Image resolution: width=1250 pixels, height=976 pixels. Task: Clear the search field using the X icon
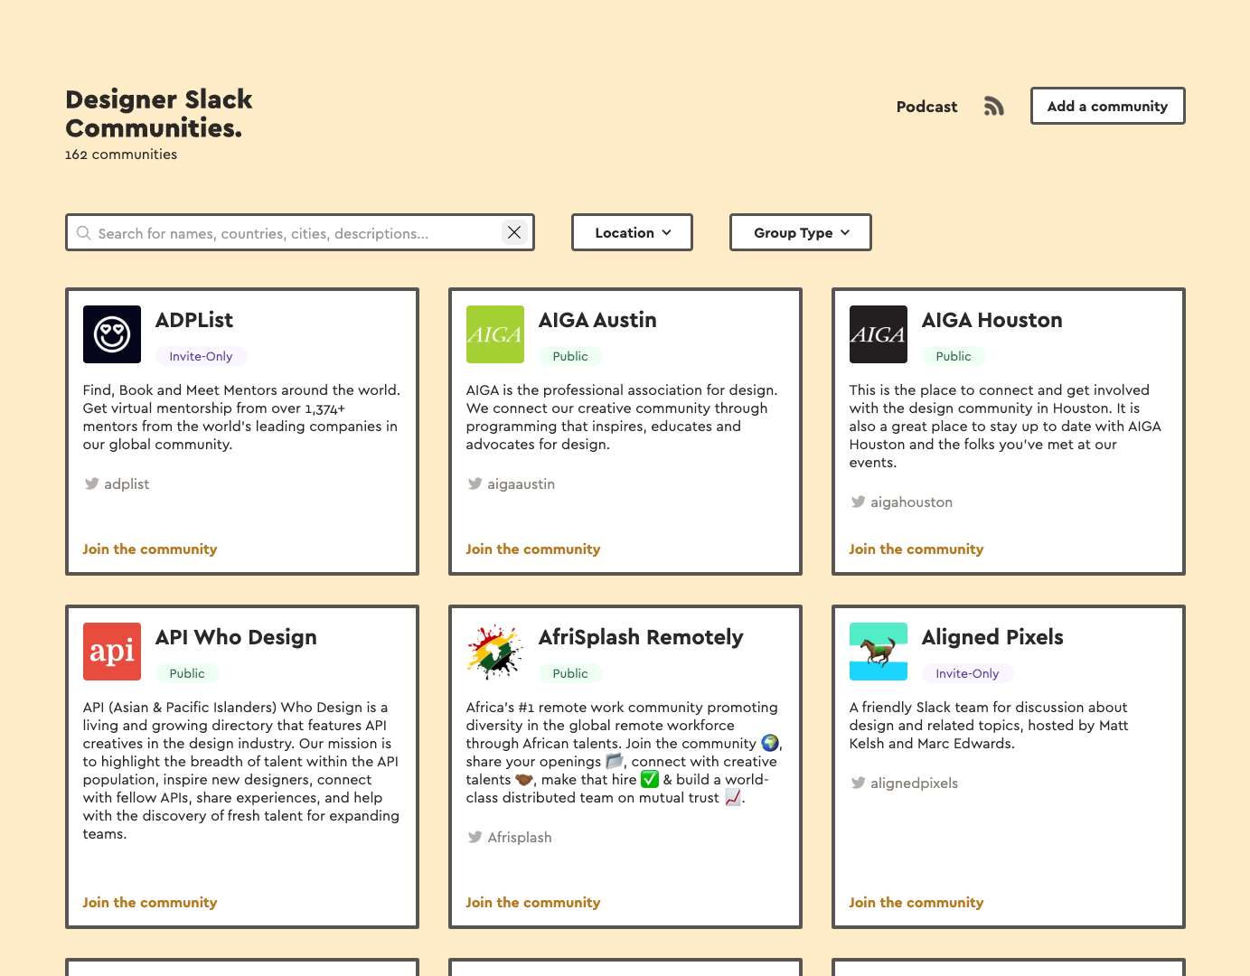tap(514, 232)
